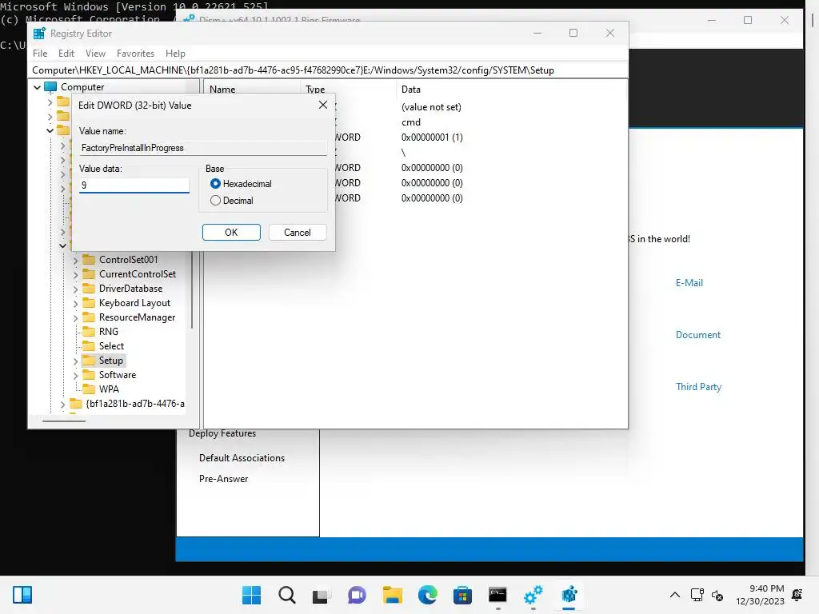Select Default Associations in Dism++ sidebar

pos(242,458)
